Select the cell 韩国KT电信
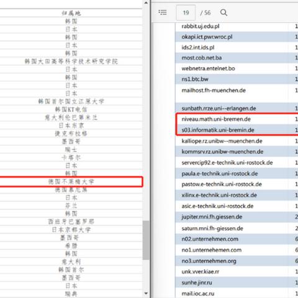The width and height of the screenshot is (298, 298). pyautogui.click(x=71, y=109)
